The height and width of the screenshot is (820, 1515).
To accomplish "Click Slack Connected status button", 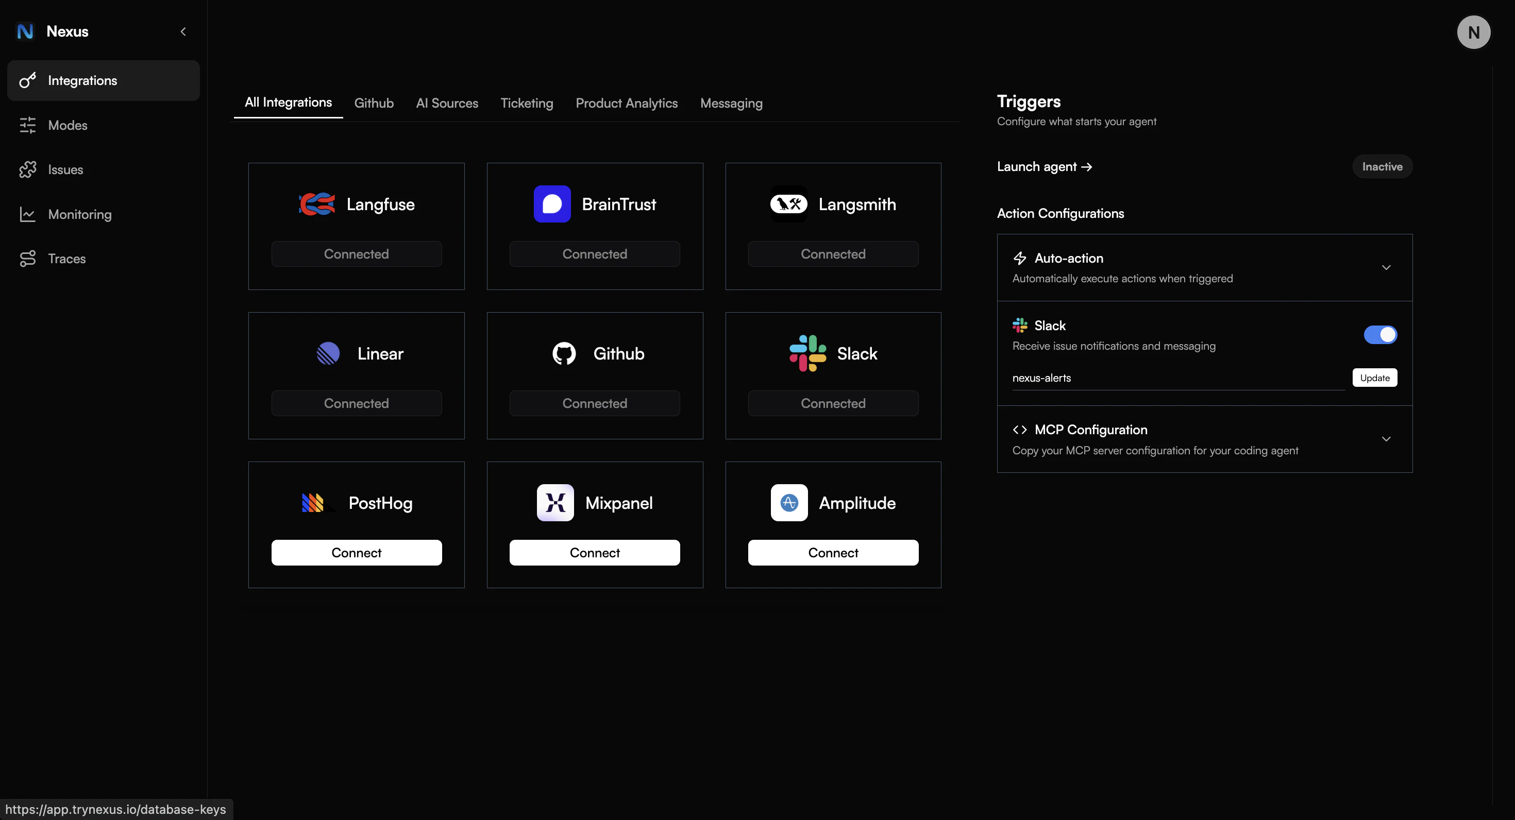I will pyautogui.click(x=833, y=403).
